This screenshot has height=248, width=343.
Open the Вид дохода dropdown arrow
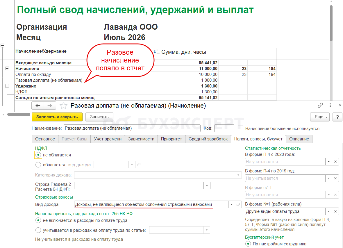pos(231,204)
